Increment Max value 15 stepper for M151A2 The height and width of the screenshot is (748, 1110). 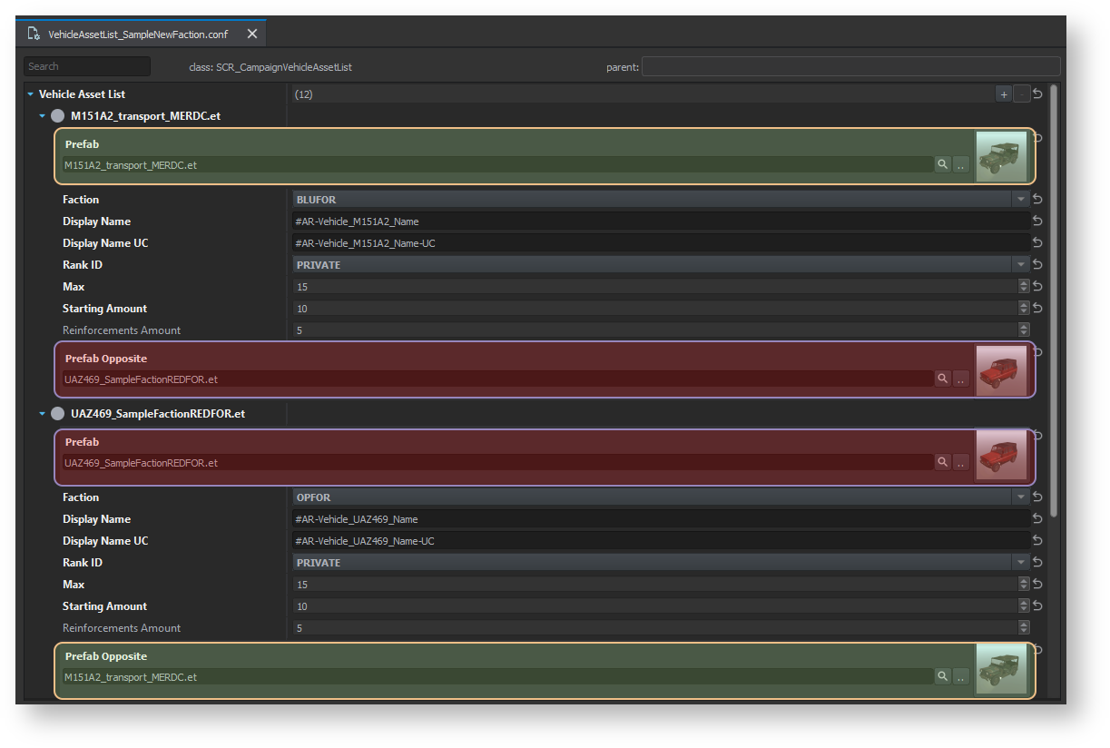pyautogui.click(x=1024, y=283)
